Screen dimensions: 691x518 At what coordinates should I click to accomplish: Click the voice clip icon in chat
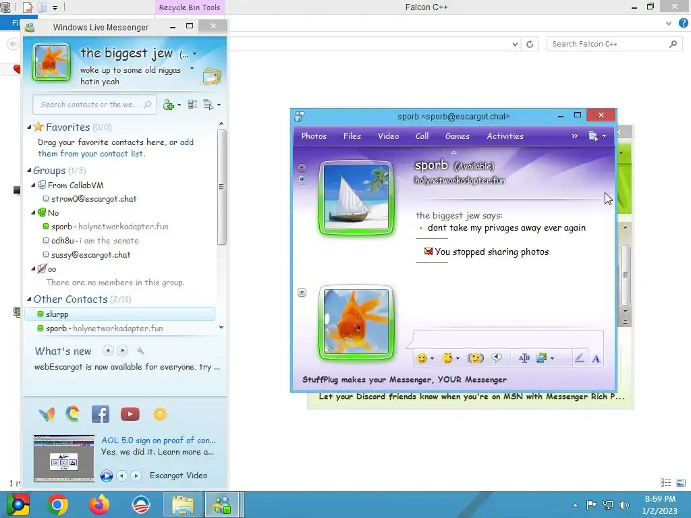pos(497,357)
